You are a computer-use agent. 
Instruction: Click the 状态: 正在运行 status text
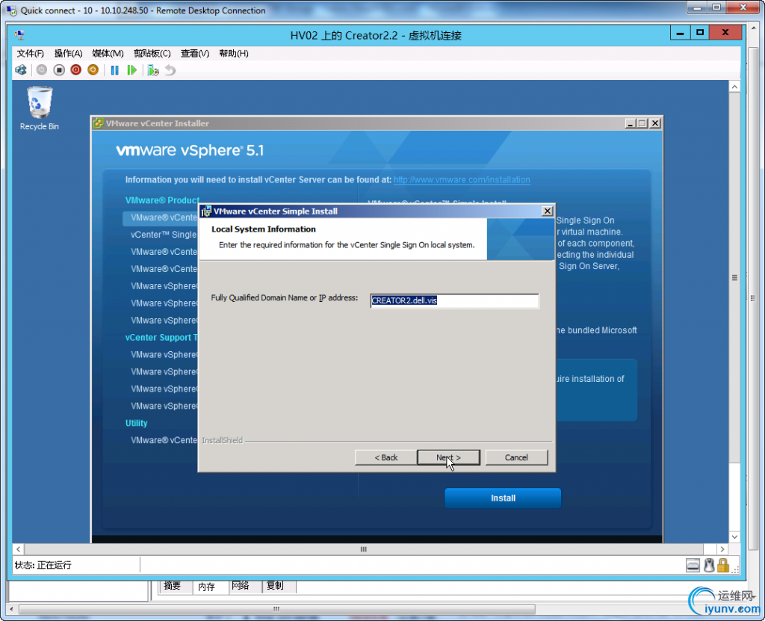click(x=43, y=566)
